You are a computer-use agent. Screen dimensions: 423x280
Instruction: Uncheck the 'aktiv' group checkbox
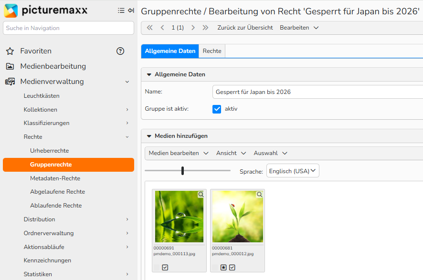click(x=217, y=109)
